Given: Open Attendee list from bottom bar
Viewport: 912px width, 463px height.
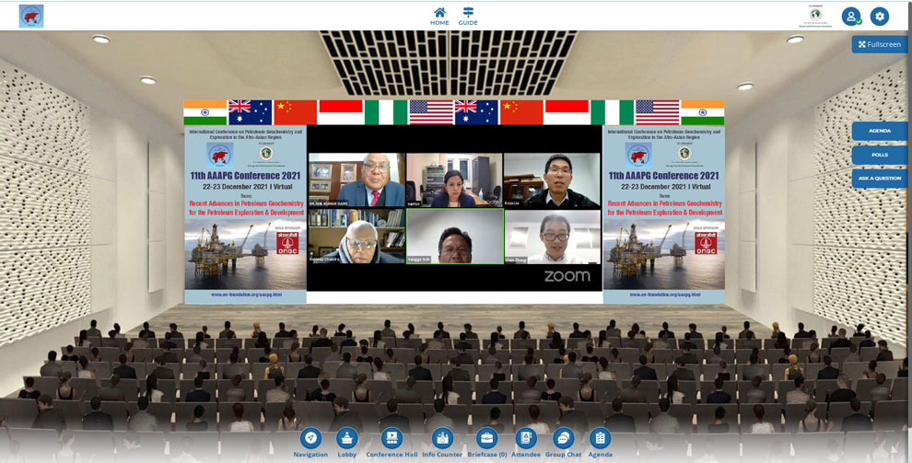Looking at the screenshot, I should (x=526, y=443).
